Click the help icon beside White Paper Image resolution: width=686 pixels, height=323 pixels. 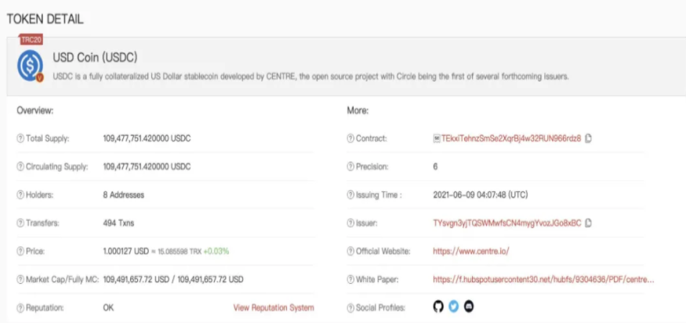coord(350,279)
